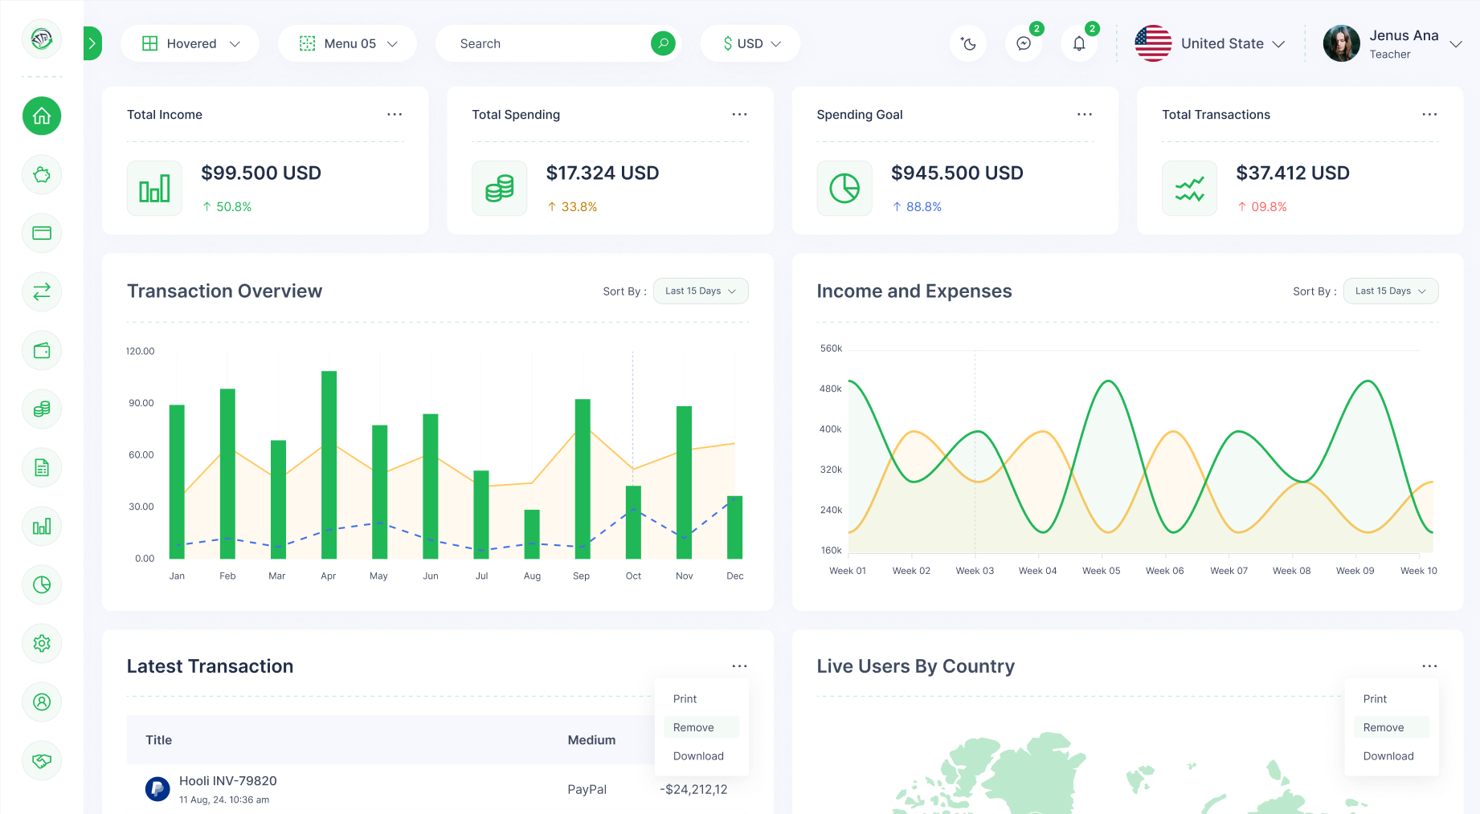1480x814 pixels.
Task: Click the notification bell icon
Action: coord(1079,44)
